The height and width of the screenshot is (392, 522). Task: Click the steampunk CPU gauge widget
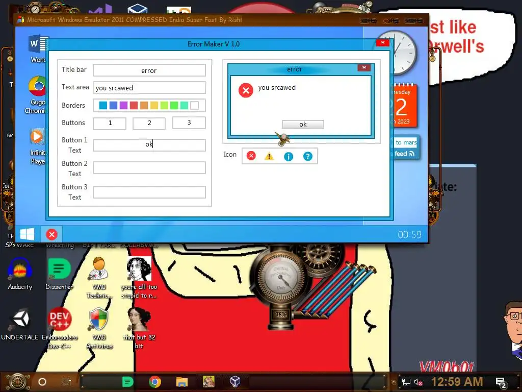[280, 278]
